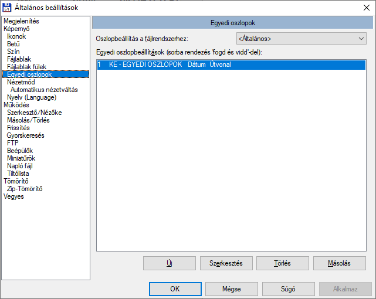Viewport: 376px width, 299px height.
Task: Select Vegyes in the settings tree
Action: click(x=13, y=196)
